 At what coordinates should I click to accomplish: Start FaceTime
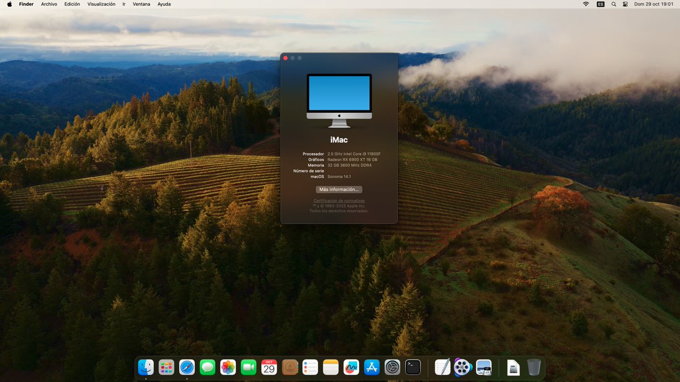[248, 367]
